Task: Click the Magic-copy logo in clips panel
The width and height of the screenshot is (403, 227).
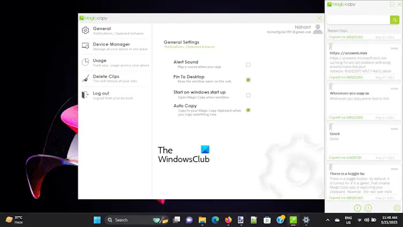Action: coord(341,5)
